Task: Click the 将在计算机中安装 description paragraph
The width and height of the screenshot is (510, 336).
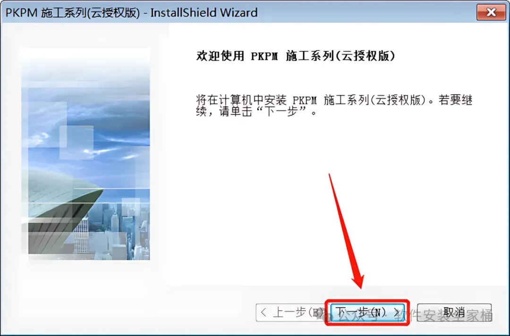Action: pyautogui.click(x=334, y=106)
